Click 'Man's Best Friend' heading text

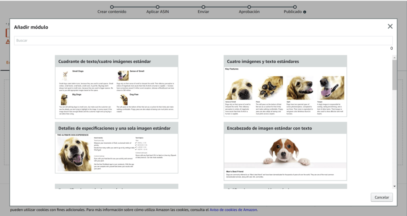click(235, 172)
